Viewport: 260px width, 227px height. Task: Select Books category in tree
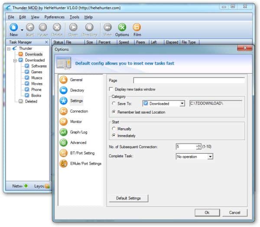click(36, 95)
